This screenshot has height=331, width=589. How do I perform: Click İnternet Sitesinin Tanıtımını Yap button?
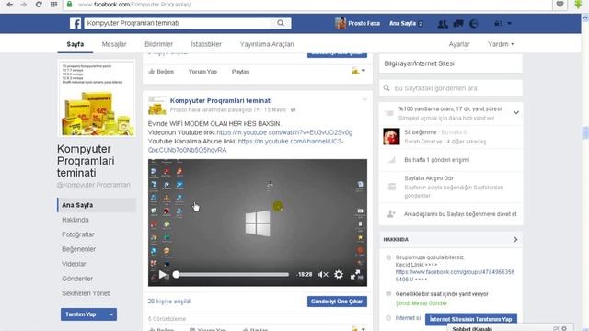(x=471, y=319)
